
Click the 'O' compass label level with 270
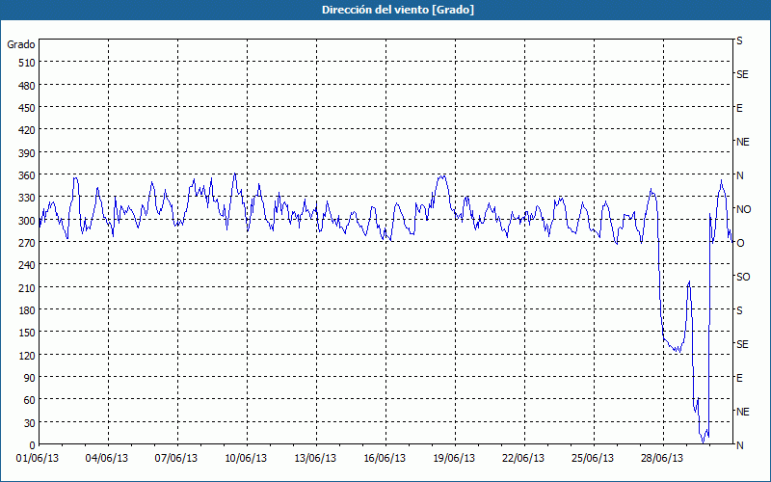pyautogui.click(x=740, y=243)
